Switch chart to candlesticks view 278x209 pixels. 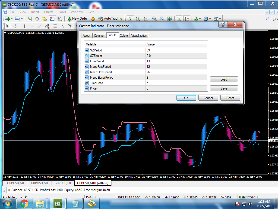[138, 19]
